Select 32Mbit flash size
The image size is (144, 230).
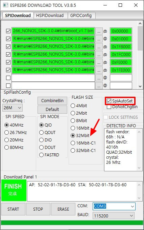[x=73, y=136]
